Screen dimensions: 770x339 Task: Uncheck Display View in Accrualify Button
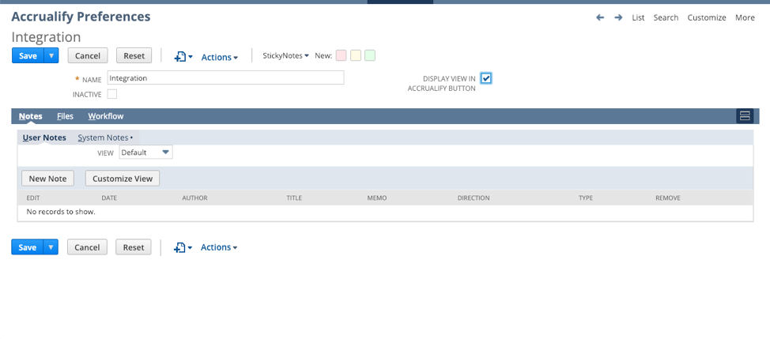coord(485,78)
